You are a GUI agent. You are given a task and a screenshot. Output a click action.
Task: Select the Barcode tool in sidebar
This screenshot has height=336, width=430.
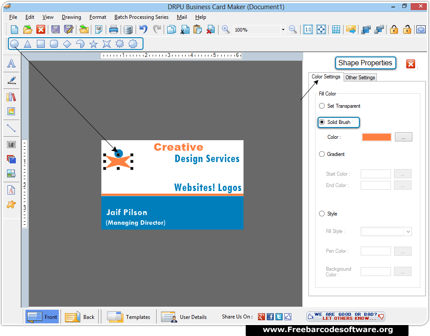click(11, 145)
